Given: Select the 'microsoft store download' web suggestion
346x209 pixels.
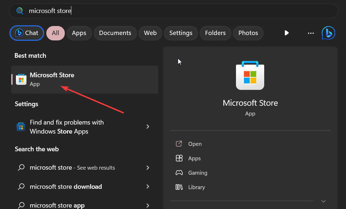Looking at the screenshot, I should [x=85, y=187].
